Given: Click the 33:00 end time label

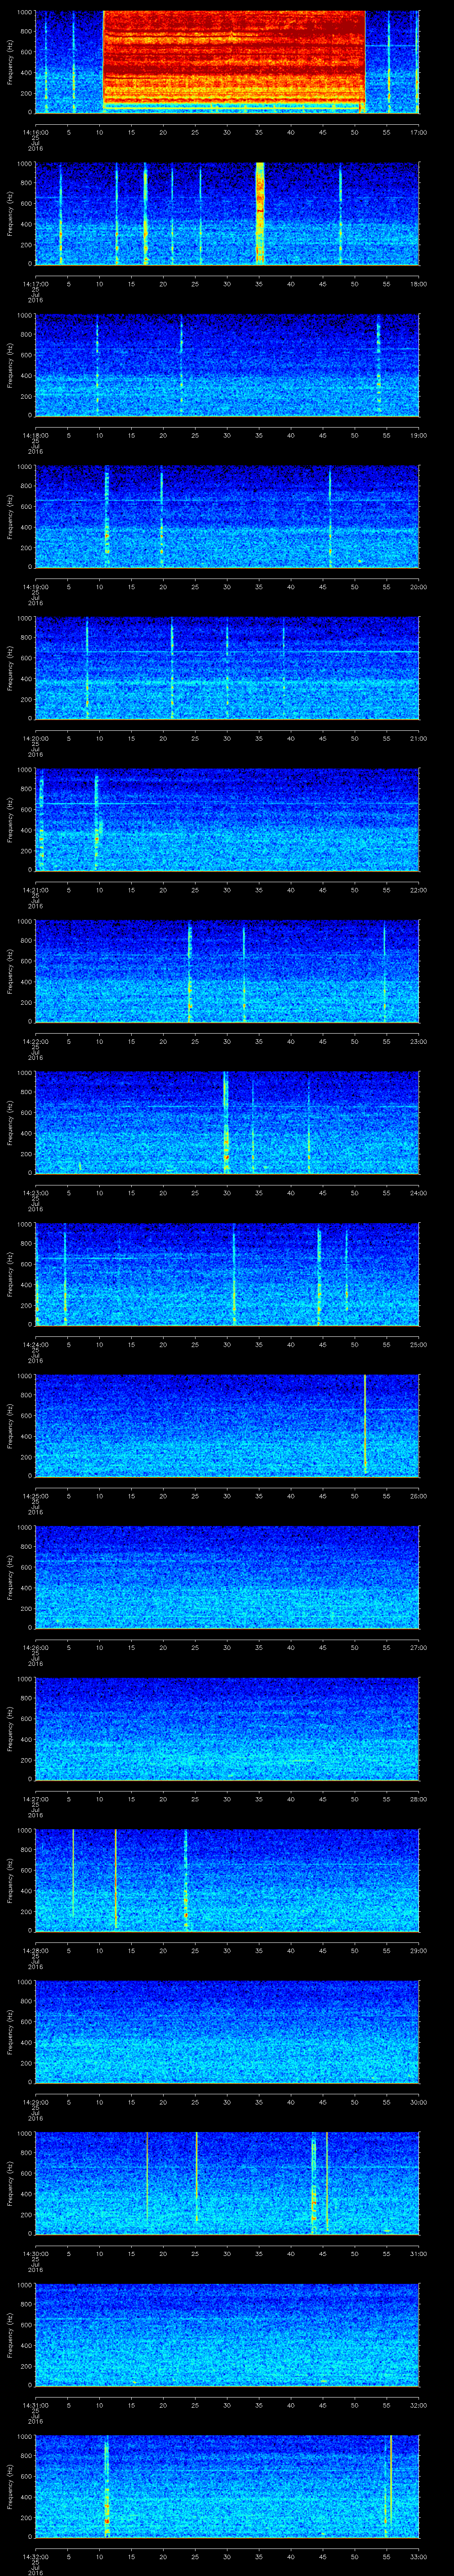Looking at the screenshot, I should point(418,2556).
